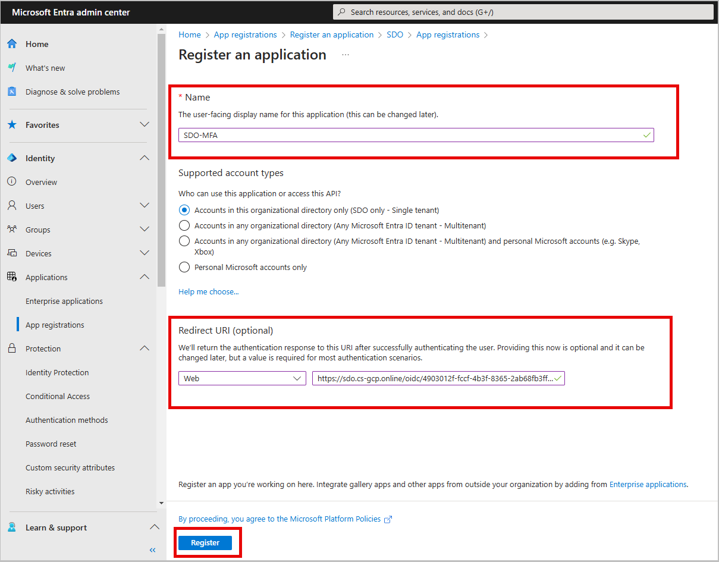
Task: Click the Learn & support person icon
Action: point(12,528)
